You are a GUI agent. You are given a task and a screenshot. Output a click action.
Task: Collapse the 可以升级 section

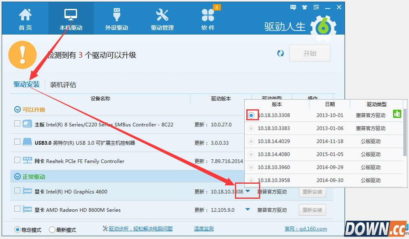[x=18, y=109]
